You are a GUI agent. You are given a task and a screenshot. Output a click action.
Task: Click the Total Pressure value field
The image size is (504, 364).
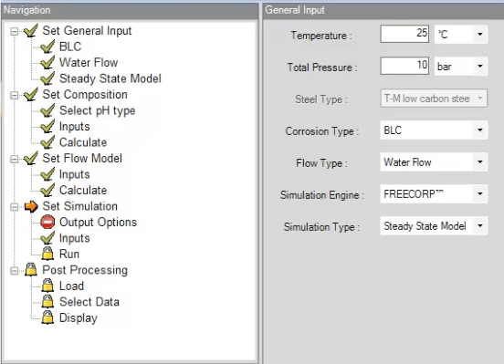coord(404,66)
